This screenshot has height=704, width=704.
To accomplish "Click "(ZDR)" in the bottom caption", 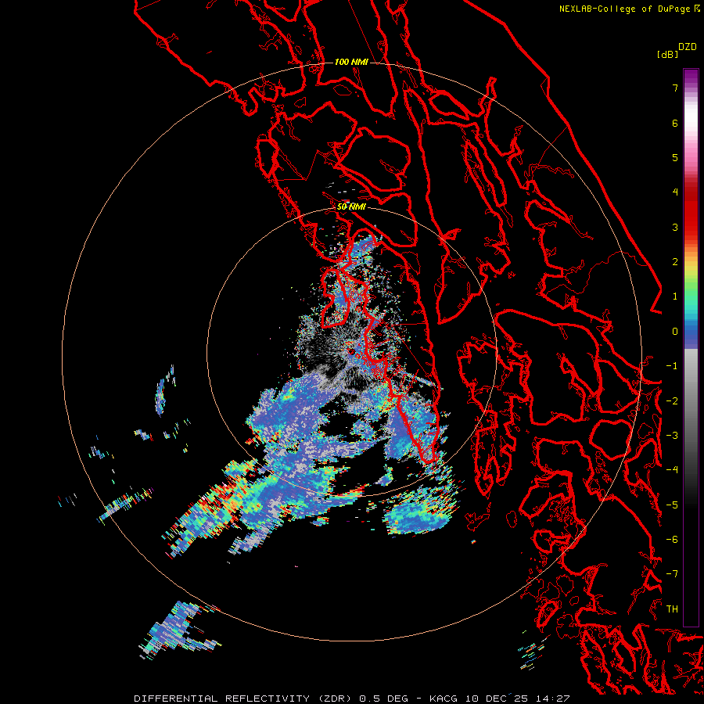I will pyautogui.click(x=335, y=699).
